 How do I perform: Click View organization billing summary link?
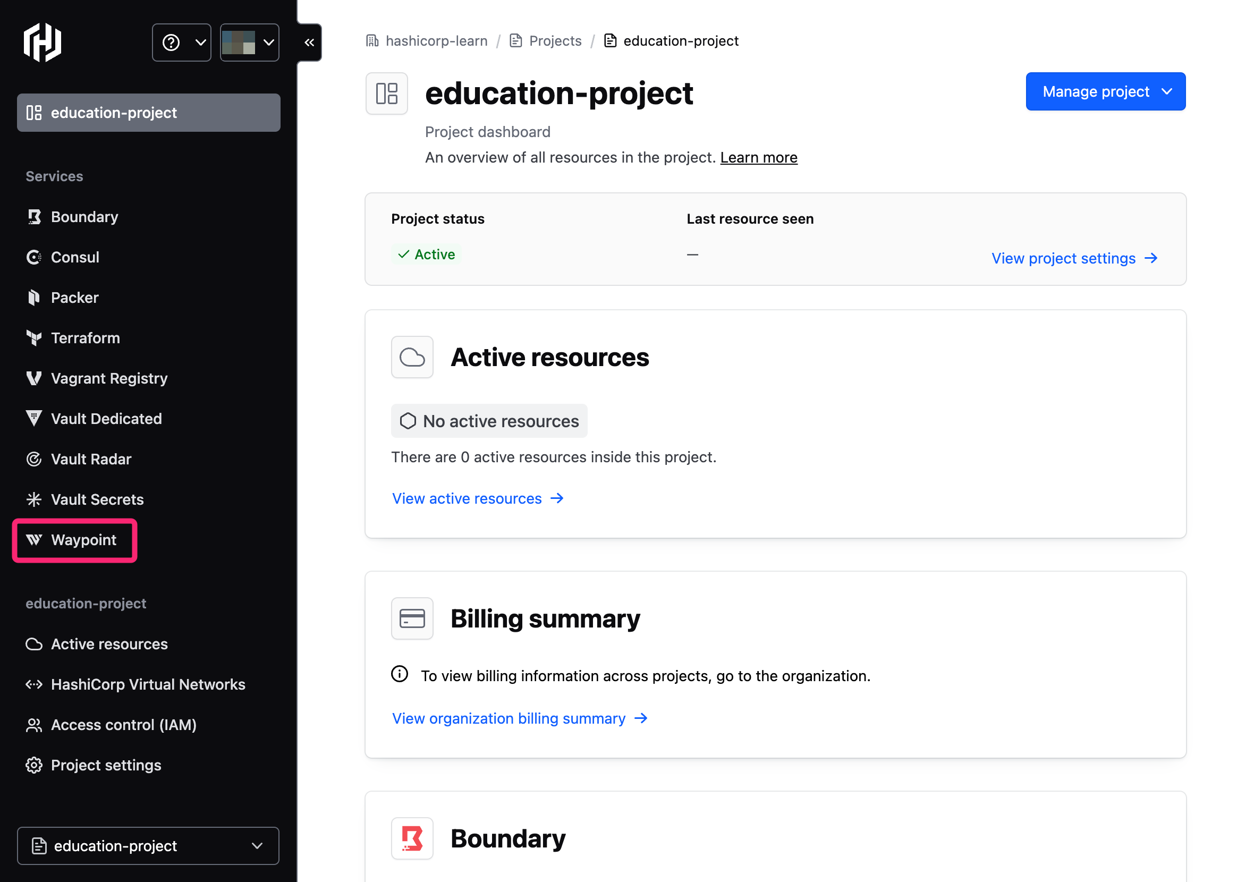tap(520, 719)
